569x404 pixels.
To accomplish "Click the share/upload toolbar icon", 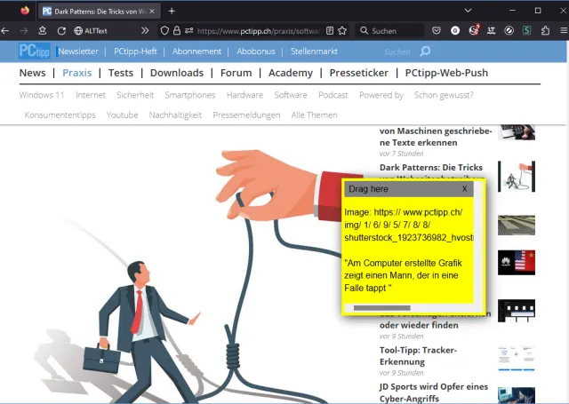I will pyautogui.click(x=43, y=30).
